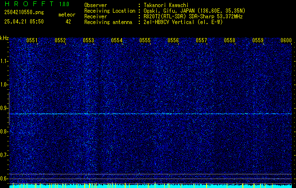Click the 0553 time marker
The width and height of the screenshot is (296, 188).
coord(88,40)
